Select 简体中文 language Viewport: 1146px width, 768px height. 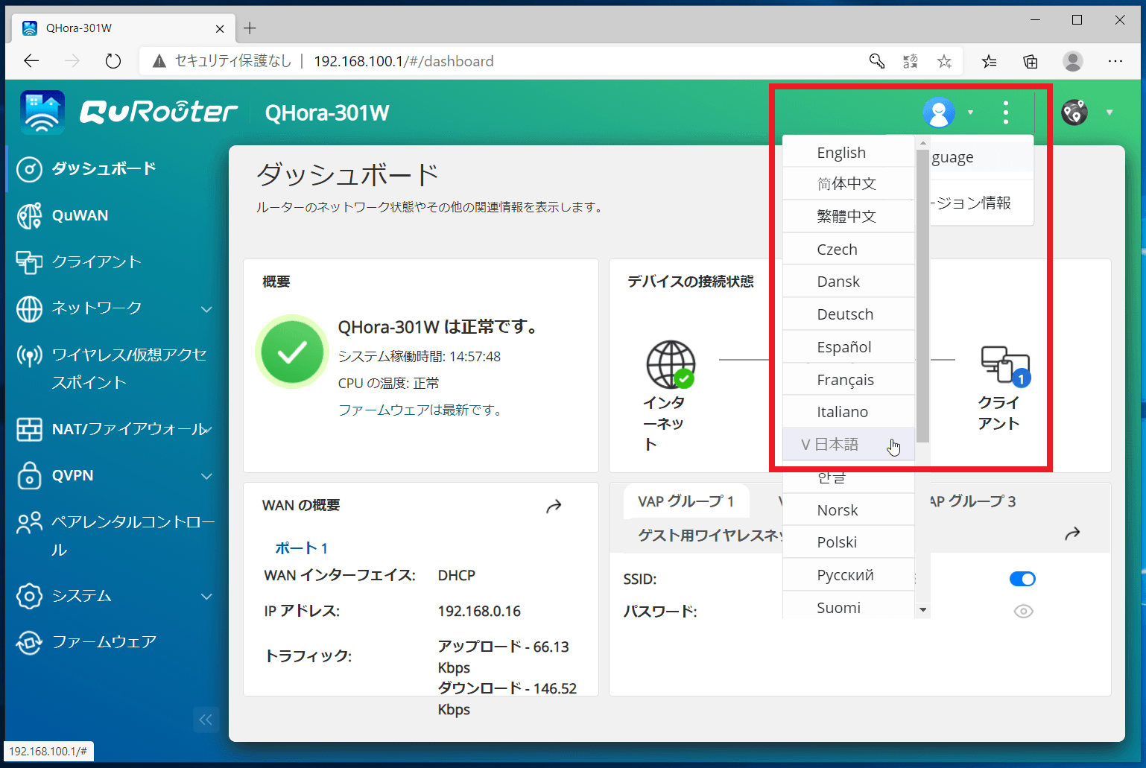(x=849, y=184)
